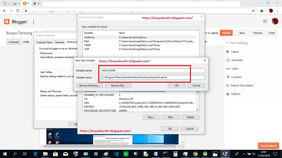Switch to Chrome on taskbar
This screenshot has height=158, width=282.
(x=195, y=154)
